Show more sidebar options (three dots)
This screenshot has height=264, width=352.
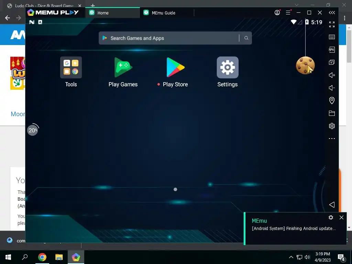tap(332, 139)
